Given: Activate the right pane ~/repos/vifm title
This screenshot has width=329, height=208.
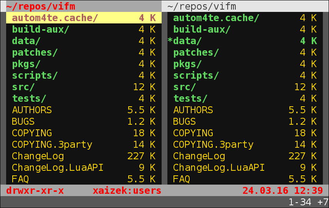Looking at the screenshot, I should (202, 6).
